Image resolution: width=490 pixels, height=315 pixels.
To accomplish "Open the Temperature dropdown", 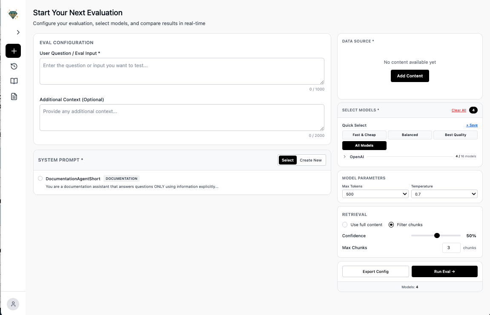I will (x=444, y=194).
